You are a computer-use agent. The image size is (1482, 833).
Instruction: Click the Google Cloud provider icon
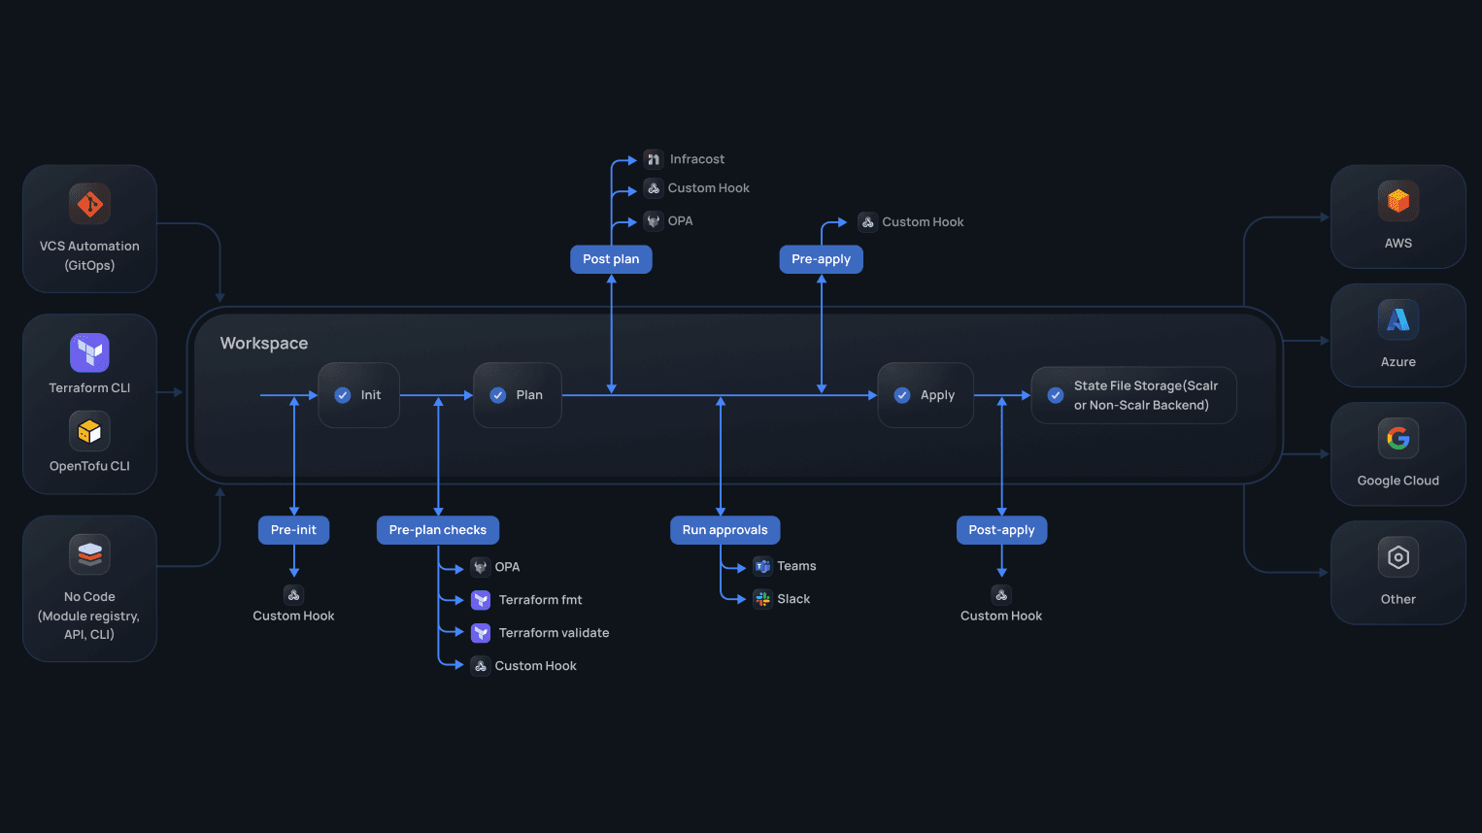tap(1398, 438)
